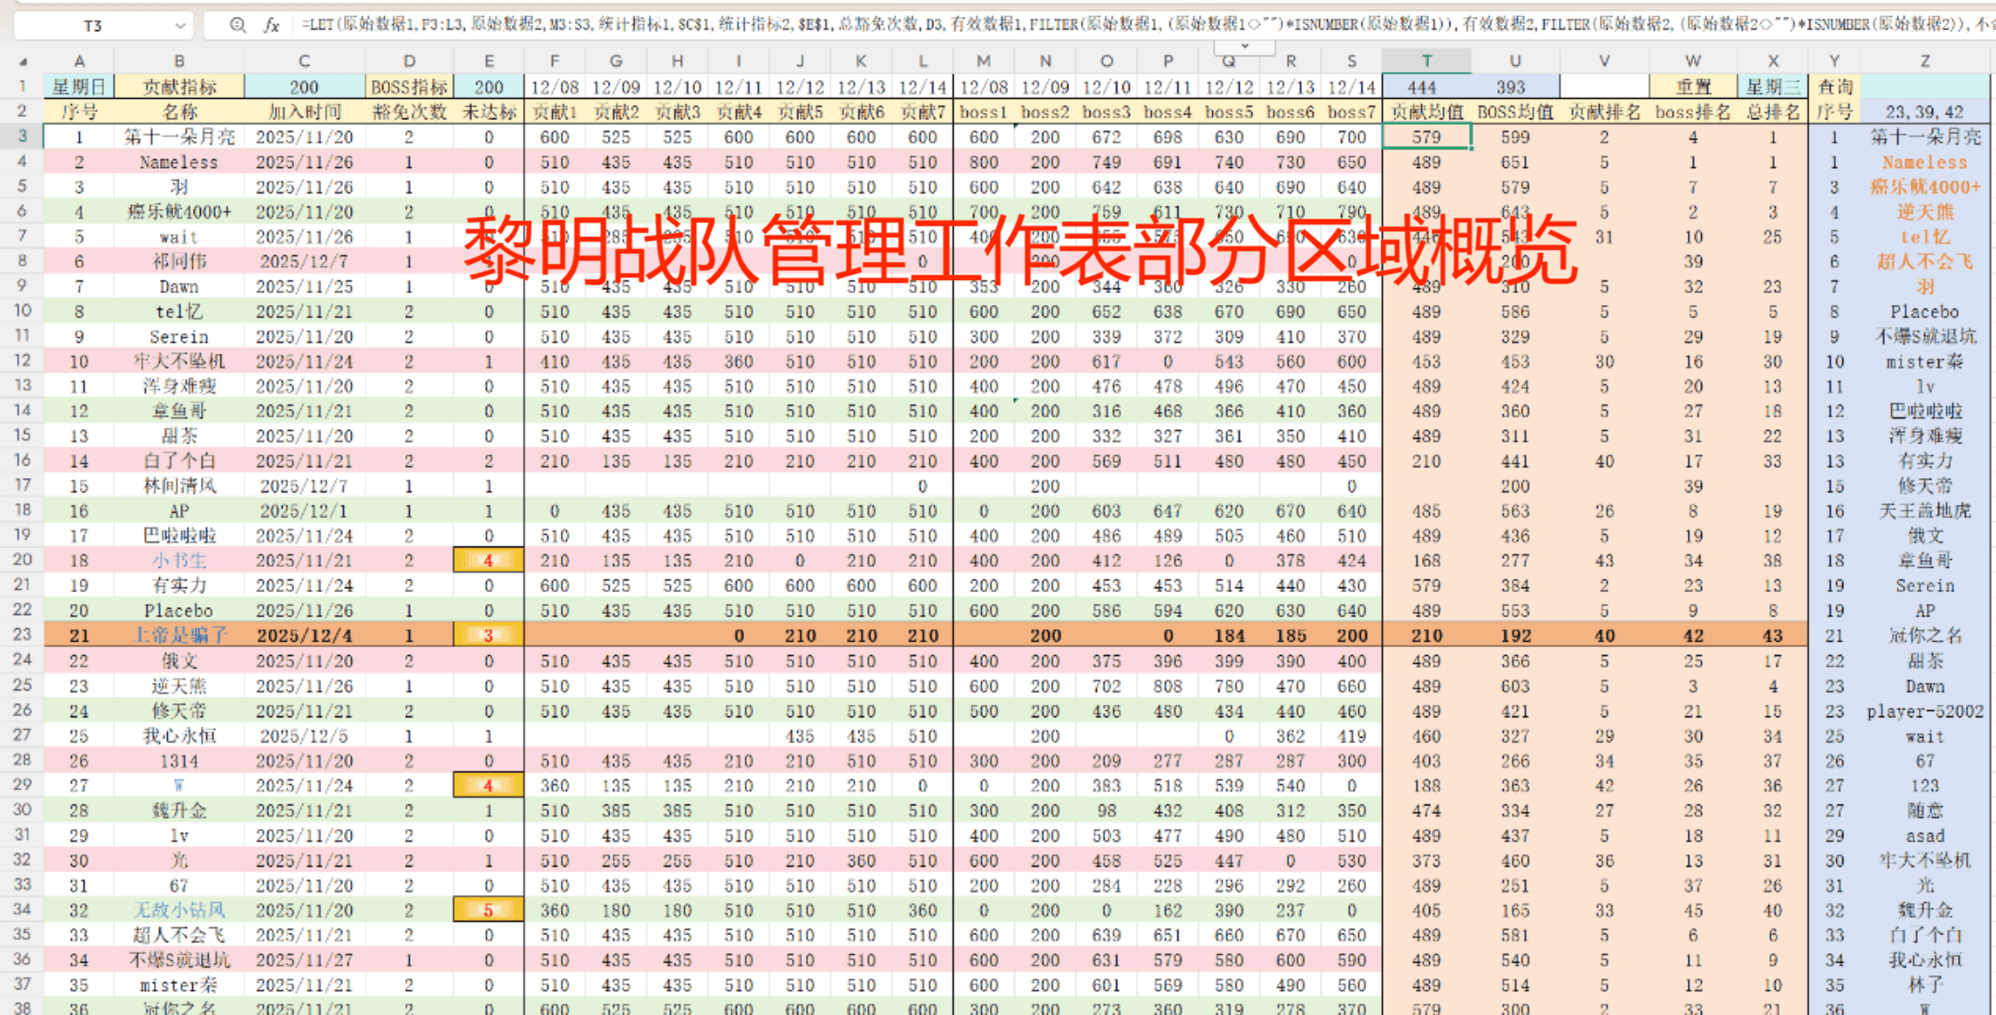Select column B header
The image size is (1996, 1015).
(179, 60)
